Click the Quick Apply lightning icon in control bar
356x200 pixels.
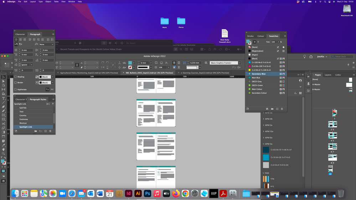(348, 65)
